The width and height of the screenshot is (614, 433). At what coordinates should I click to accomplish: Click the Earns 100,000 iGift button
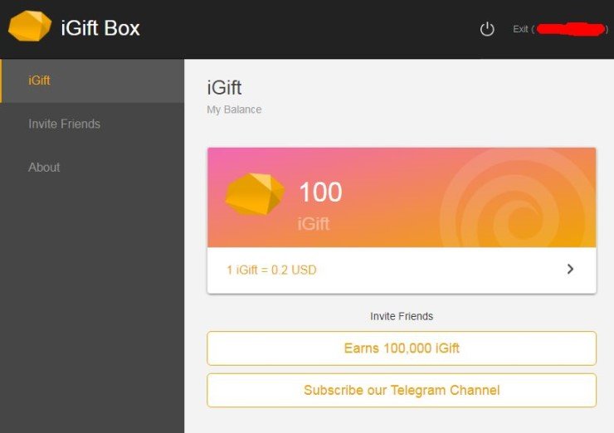[402, 348]
